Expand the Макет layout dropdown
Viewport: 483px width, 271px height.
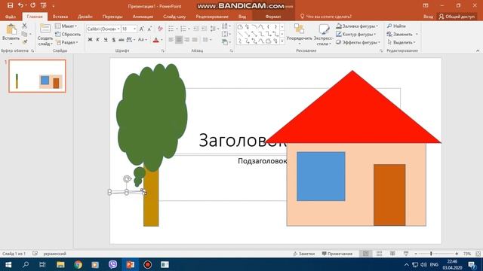click(66, 26)
